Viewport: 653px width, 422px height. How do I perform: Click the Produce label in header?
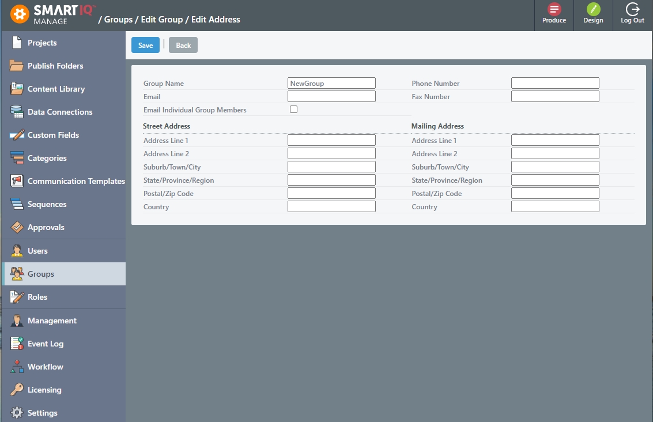click(554, 20)
